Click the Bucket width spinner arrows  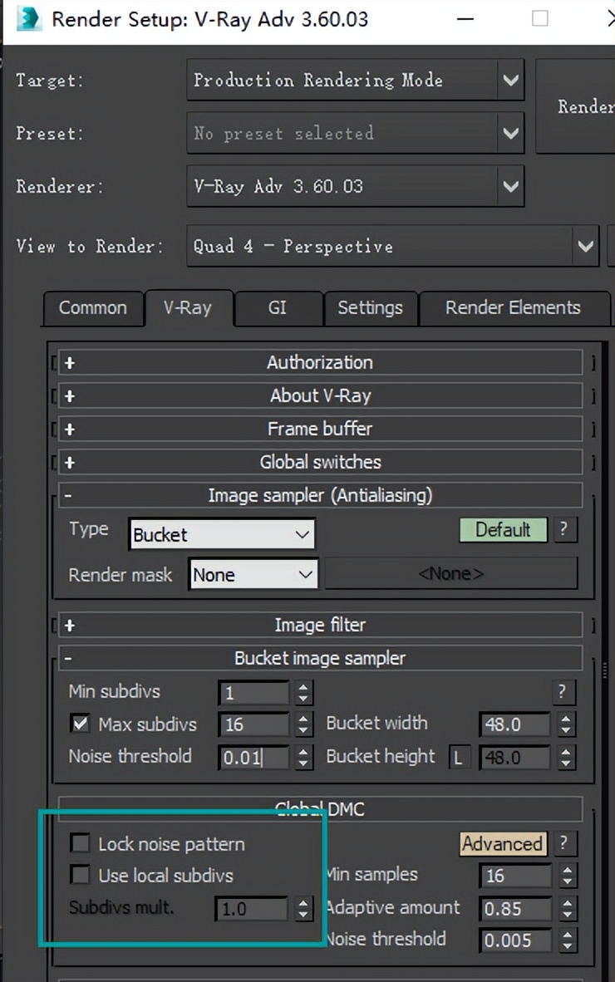coord(565,724)
